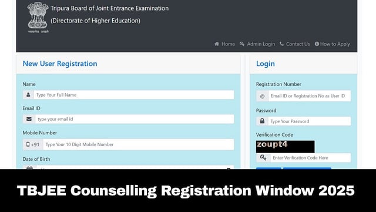Click the @ icon beside Registration Number
The width and height of the screenshot is (376, 212).
click(x=263, y=96)
